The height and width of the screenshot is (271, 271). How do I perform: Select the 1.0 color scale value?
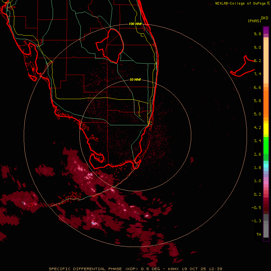tap(257, 181)
